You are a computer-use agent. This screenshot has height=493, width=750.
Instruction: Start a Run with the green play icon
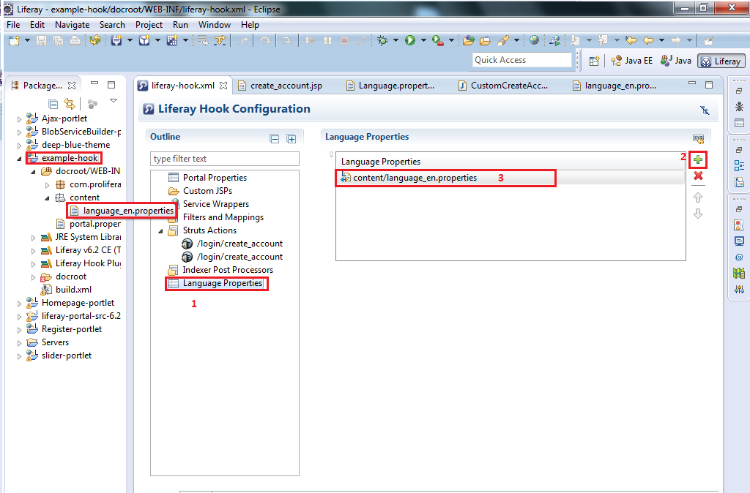pos(410,41)
